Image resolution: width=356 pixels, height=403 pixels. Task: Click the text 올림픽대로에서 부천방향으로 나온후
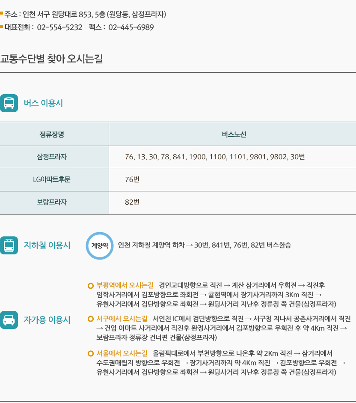(204, 353)
